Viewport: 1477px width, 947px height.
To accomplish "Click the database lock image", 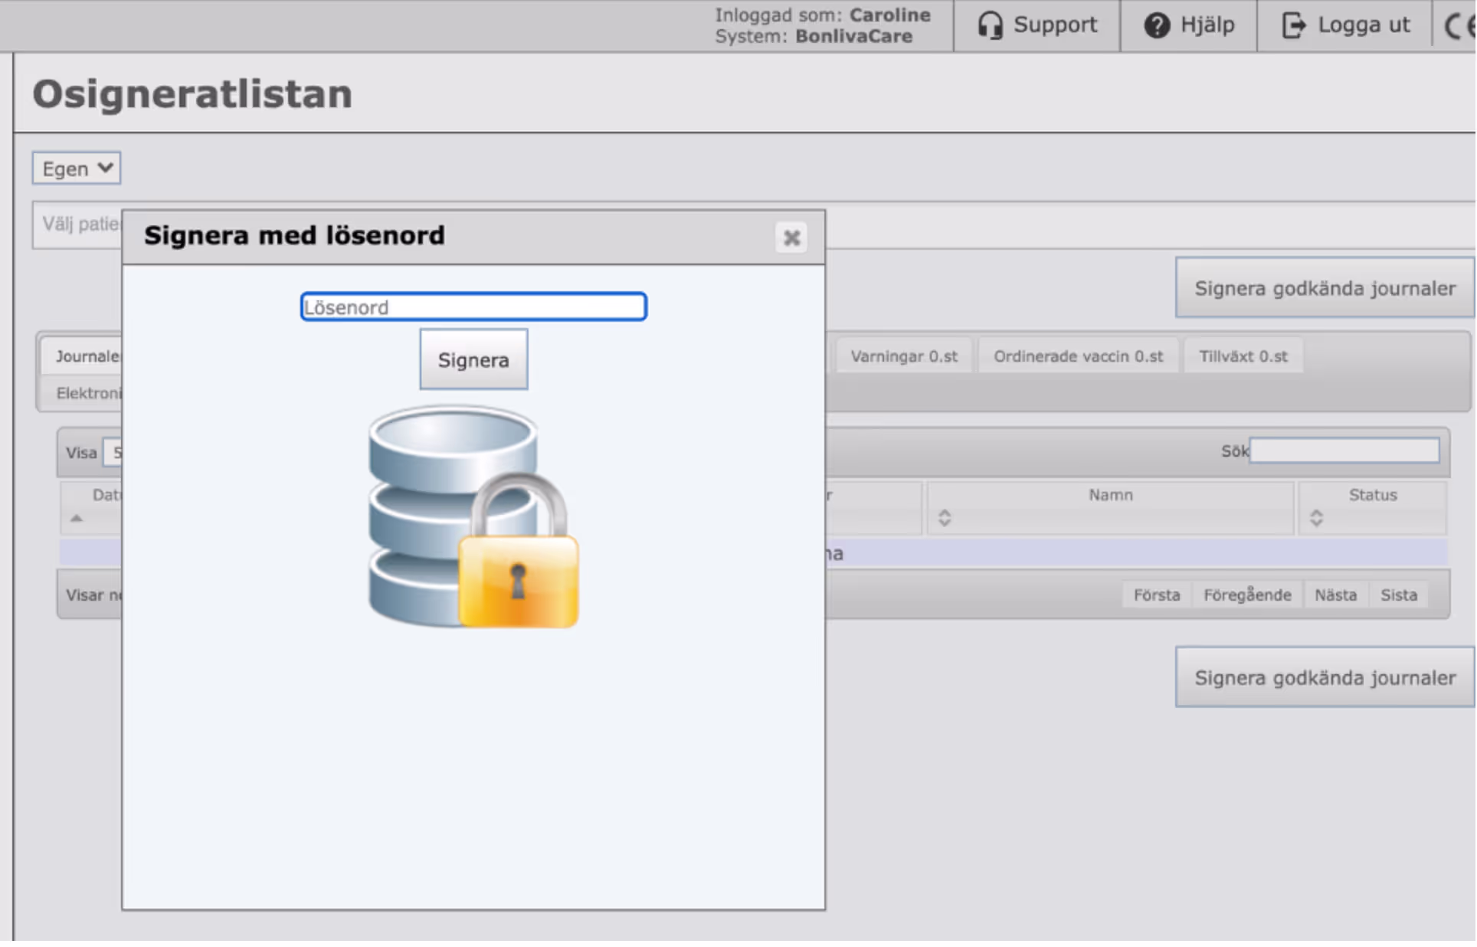I will pos(473,516).
